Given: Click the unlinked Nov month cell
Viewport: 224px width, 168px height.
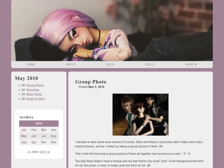Looking at the screenshot, I should [44, 142].
